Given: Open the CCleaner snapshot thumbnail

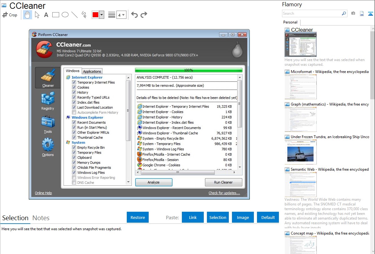Looking at the screenshot, I should point(301,45).
